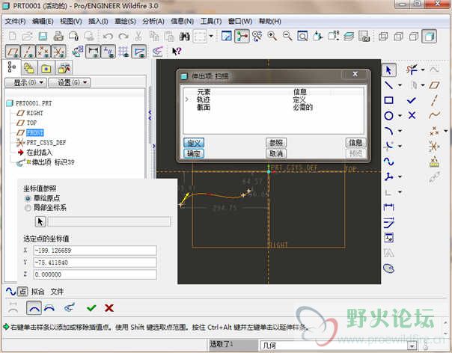452x353 pixels.
Task: Click the Find binoculars icon
Action: 185,37
